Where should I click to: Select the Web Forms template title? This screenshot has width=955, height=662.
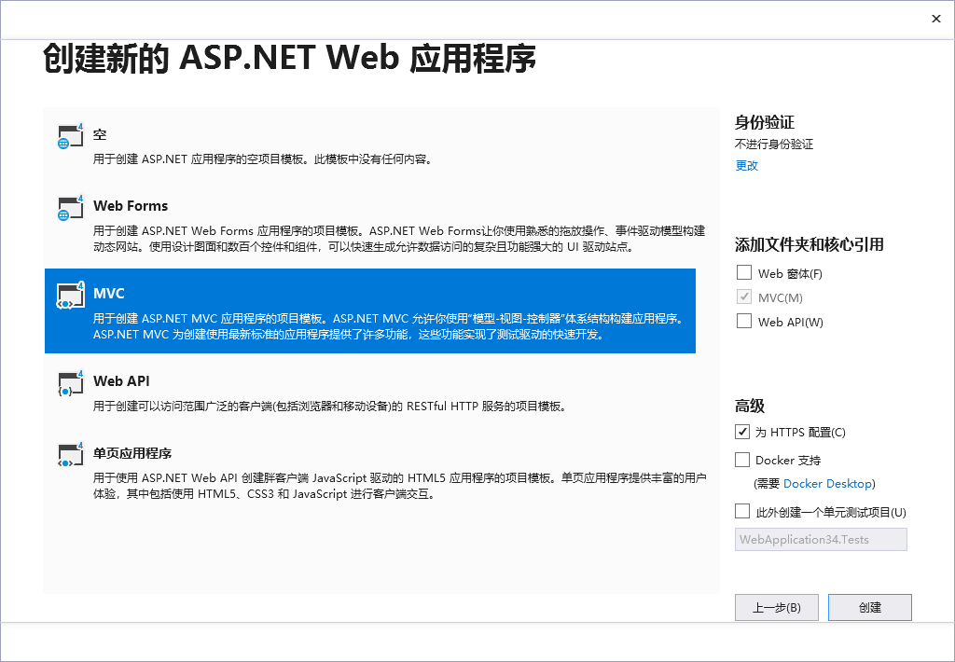tap(131, 206)
